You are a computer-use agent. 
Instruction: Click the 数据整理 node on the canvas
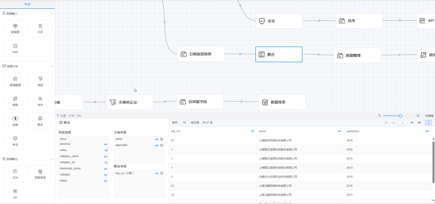click(357, 55)
